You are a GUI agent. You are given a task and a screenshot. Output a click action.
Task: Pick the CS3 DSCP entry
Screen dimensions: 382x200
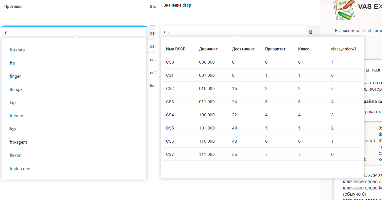click(x=262, y=101)
